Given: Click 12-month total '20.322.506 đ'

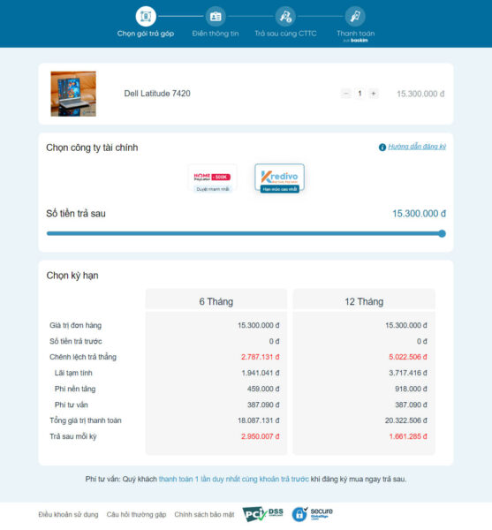Looking at the screenshot, I should pos(405,420).
